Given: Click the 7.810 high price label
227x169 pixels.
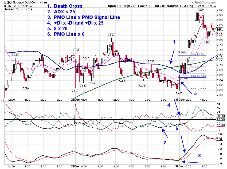Looking at the screenshot, I should click(x=111, y=35).
